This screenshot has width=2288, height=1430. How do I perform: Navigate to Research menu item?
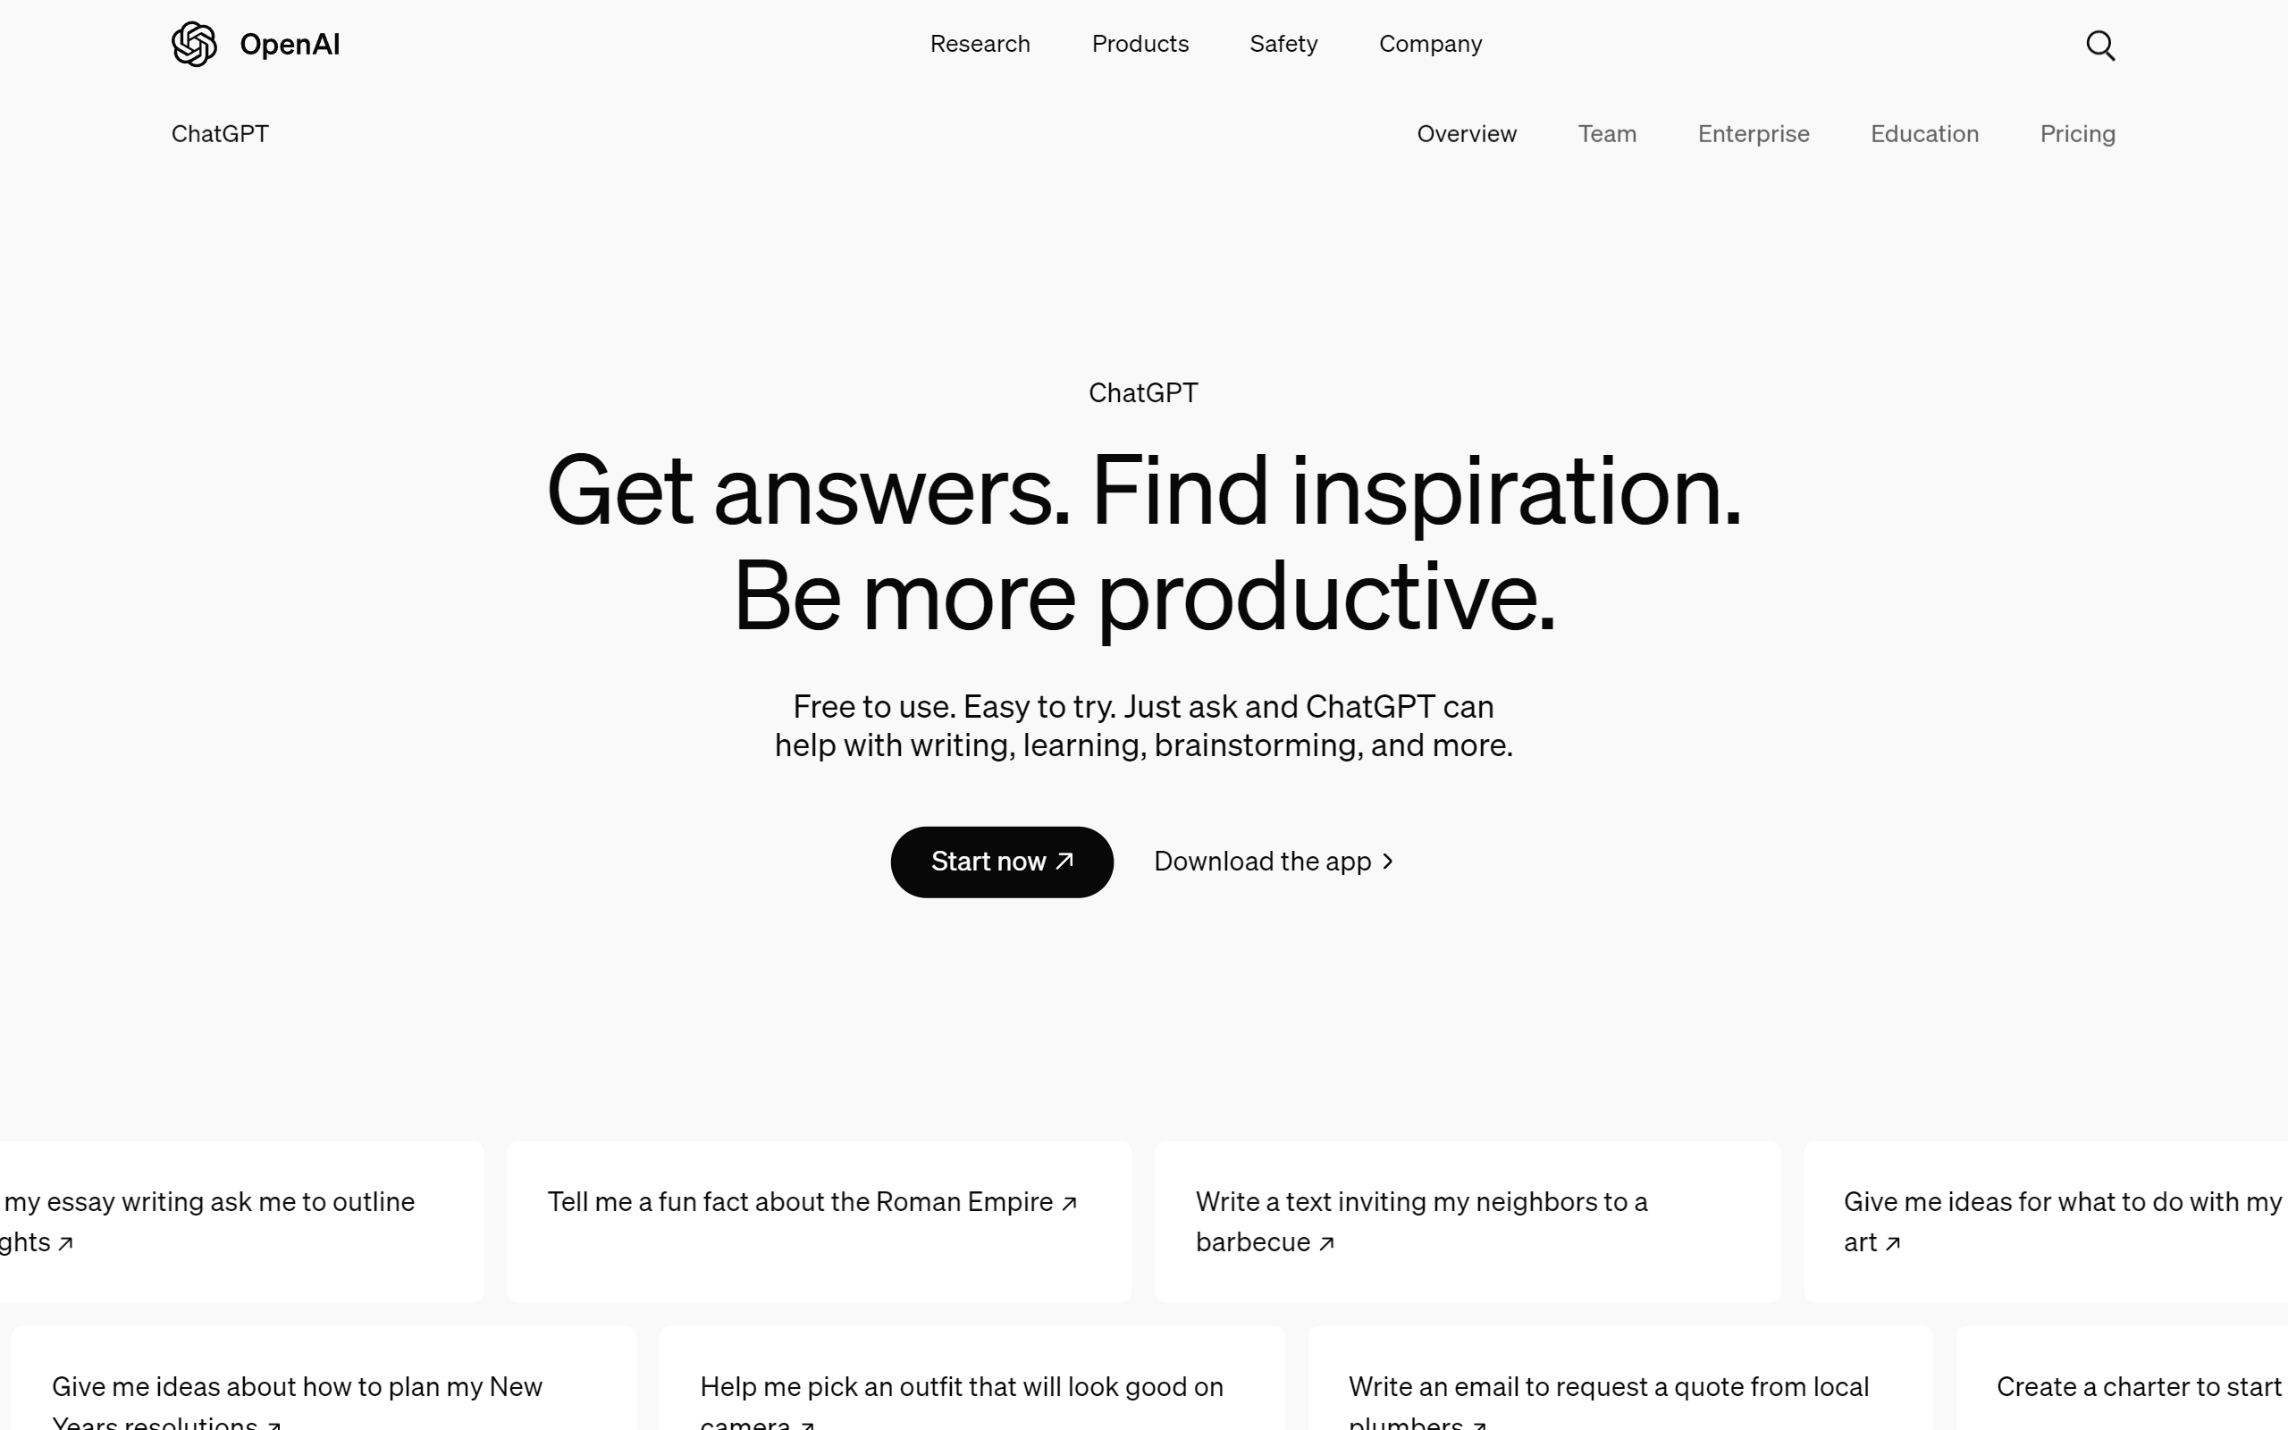pyautogui.click(x=979, y=45)
